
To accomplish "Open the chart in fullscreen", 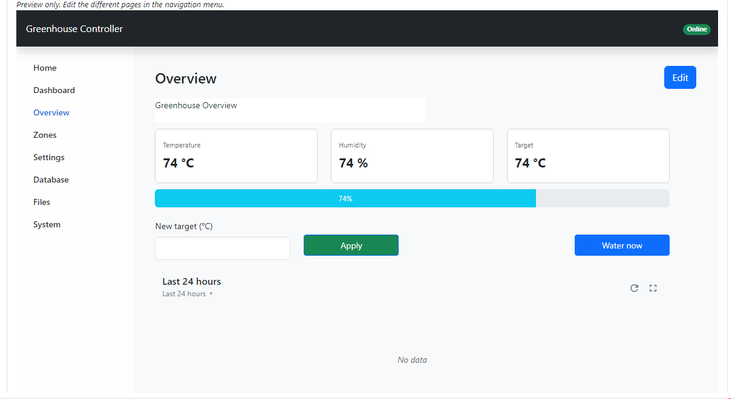I will click(x=653, y=288).
